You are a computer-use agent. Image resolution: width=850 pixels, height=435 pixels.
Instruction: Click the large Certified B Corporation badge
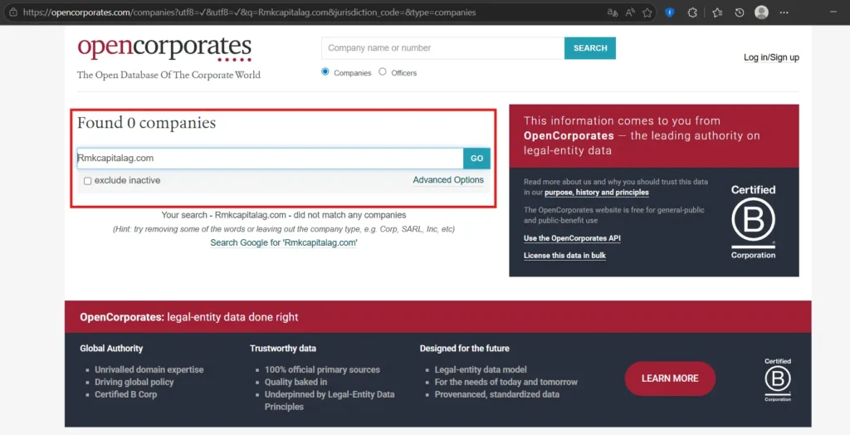click(753, 222)
